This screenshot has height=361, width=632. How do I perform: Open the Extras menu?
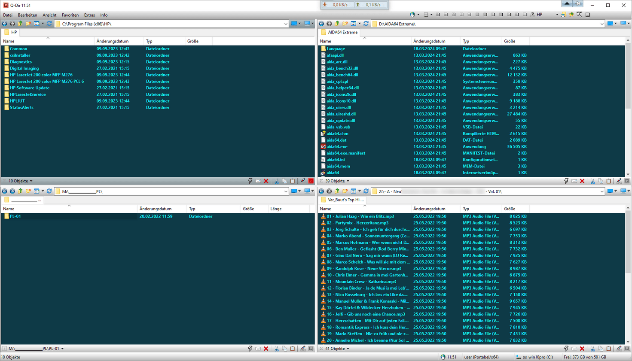point(89,15)
